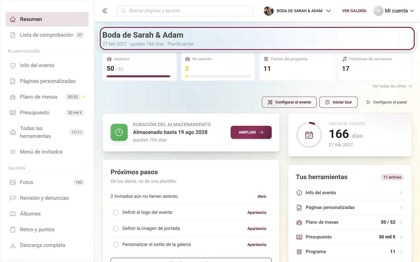Click the green storage clock icon

119,132
